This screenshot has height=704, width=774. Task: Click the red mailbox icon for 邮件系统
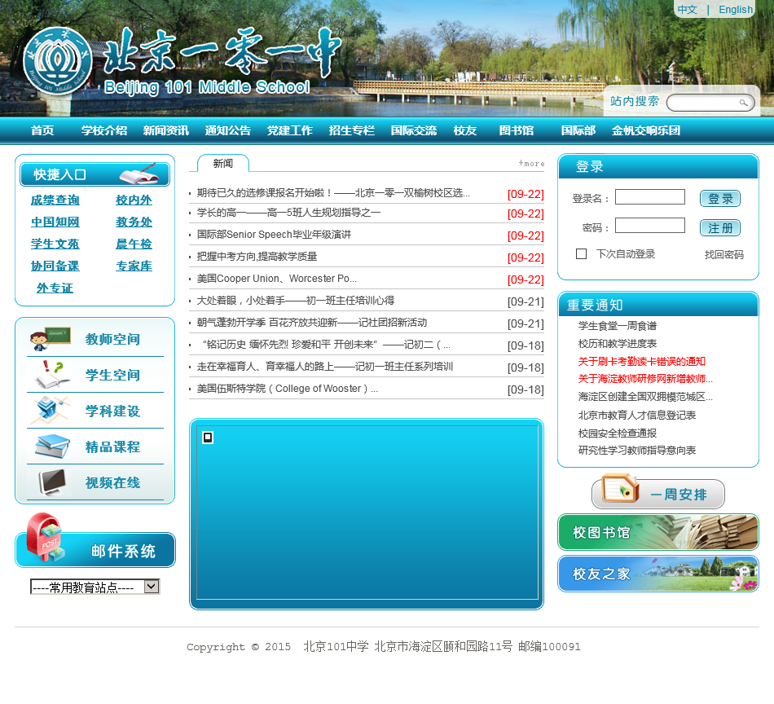pos(46,538)
